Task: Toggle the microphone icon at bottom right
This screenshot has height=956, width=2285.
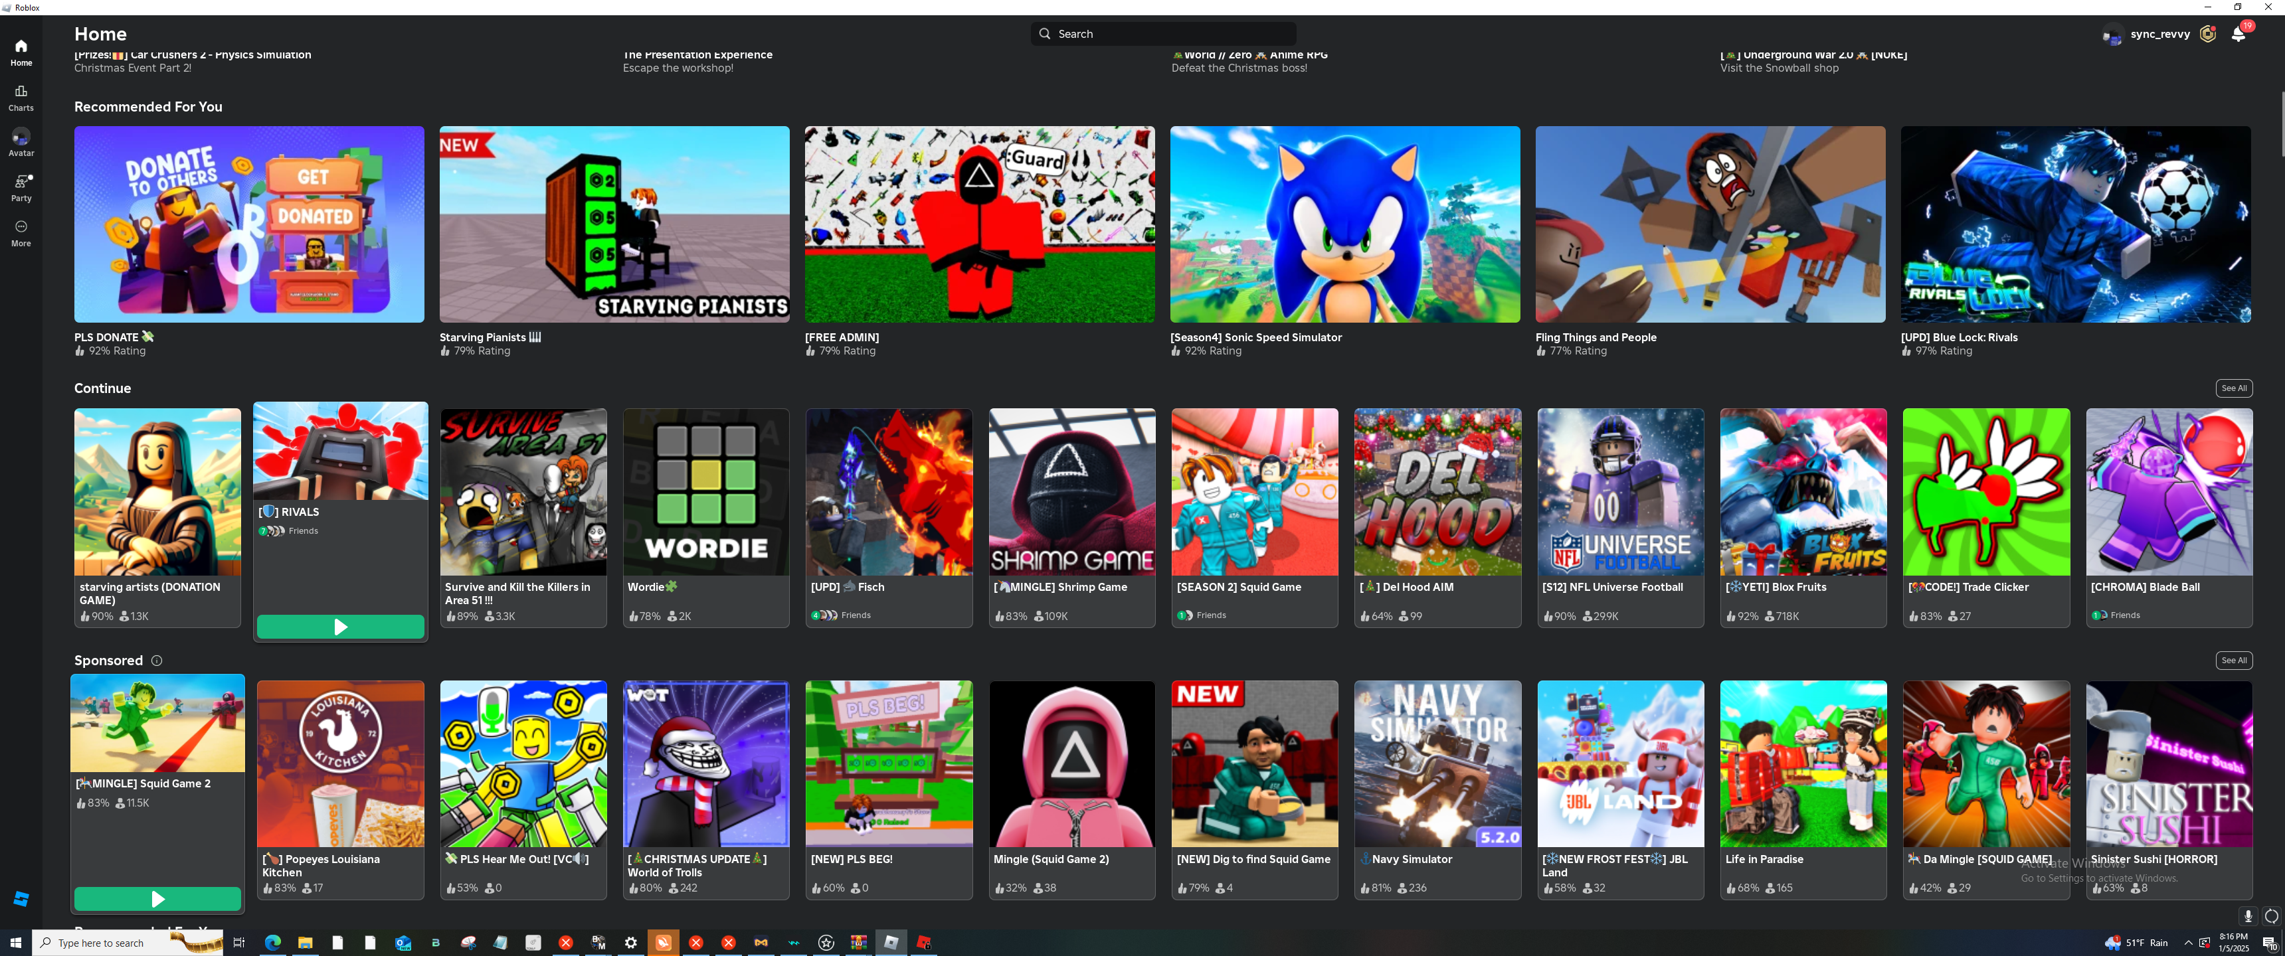Action: 2247,916
